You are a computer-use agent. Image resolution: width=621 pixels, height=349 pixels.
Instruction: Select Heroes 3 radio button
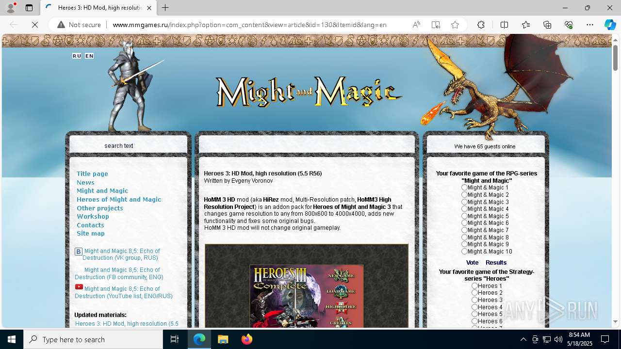[x=475, y=300]
